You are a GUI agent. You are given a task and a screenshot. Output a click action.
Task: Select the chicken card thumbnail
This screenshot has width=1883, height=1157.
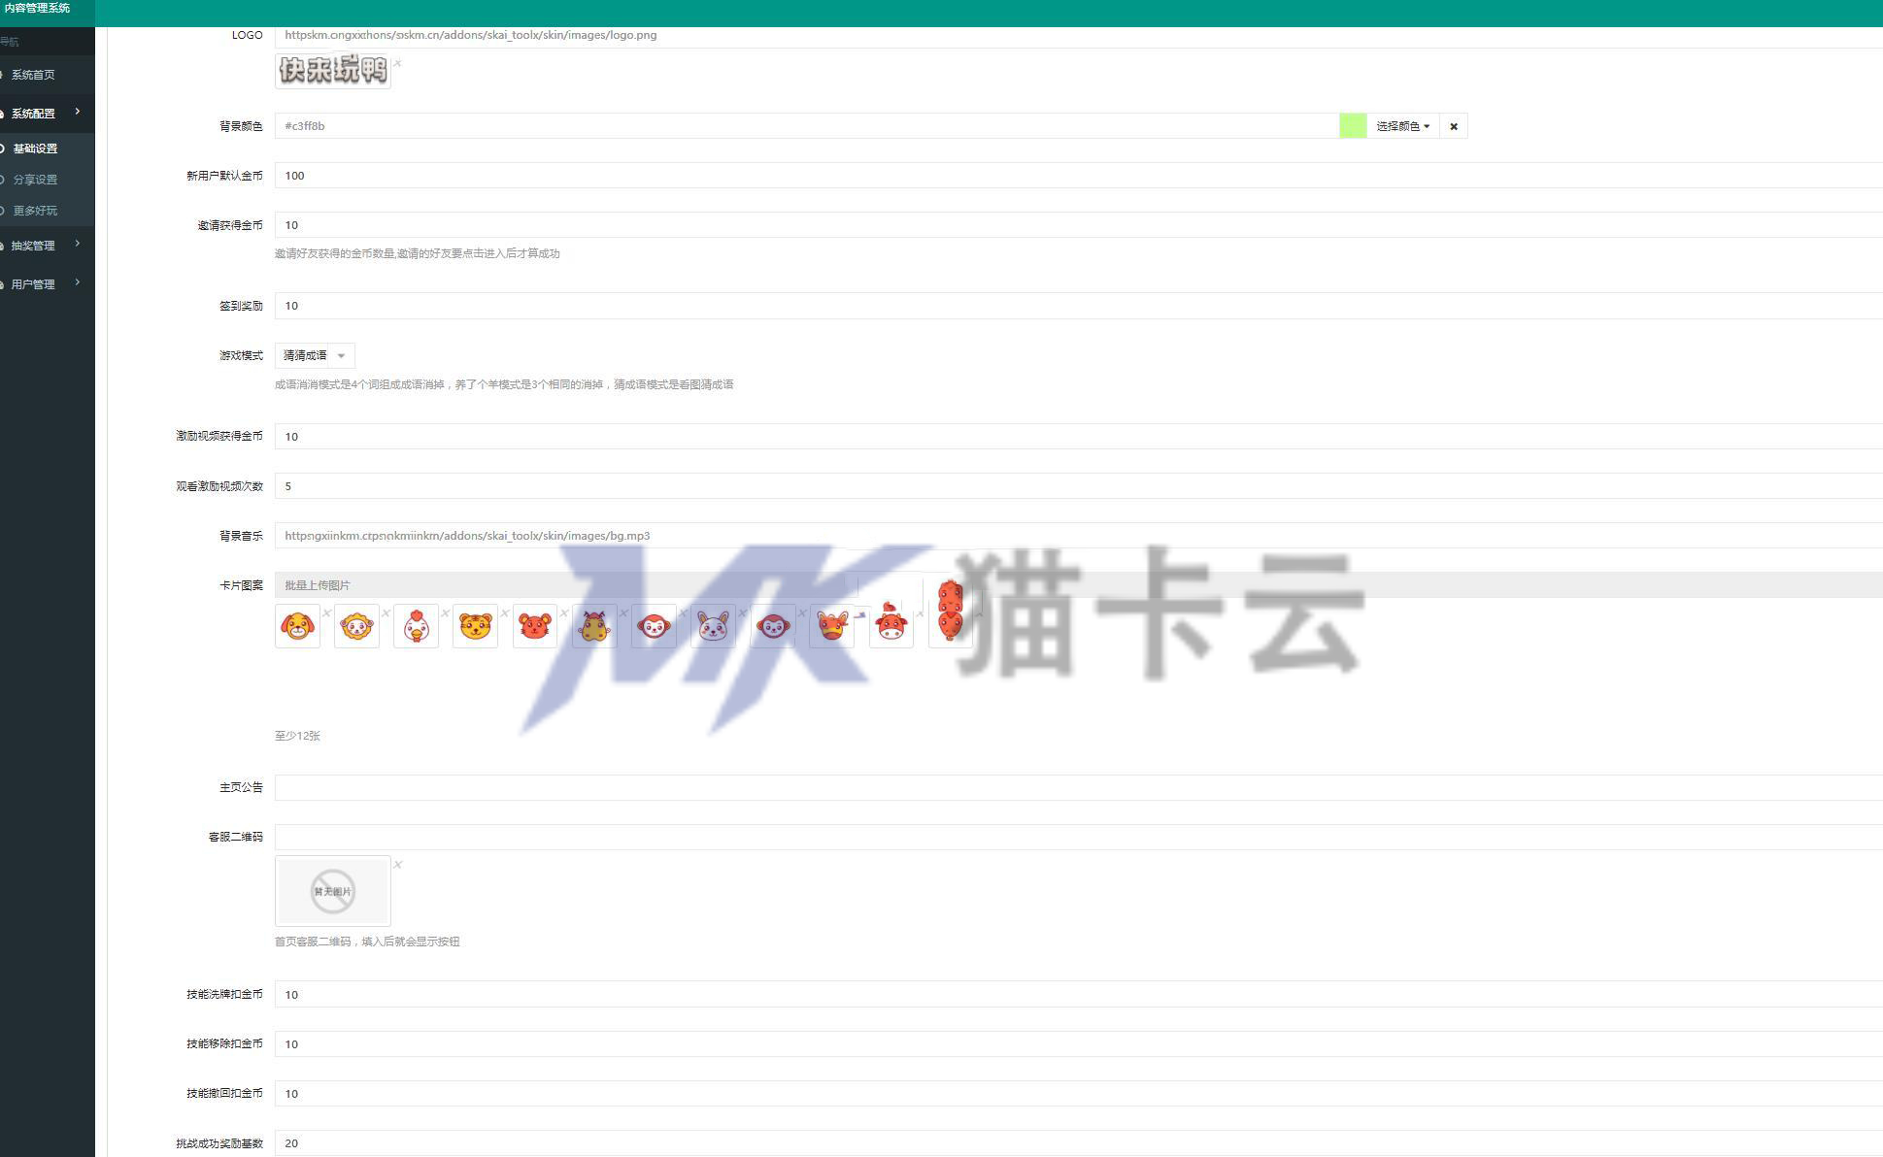(x=416, y=626)
